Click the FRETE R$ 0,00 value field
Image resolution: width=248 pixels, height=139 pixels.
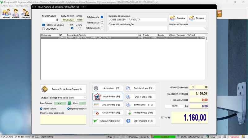click(x=199, y=106)
